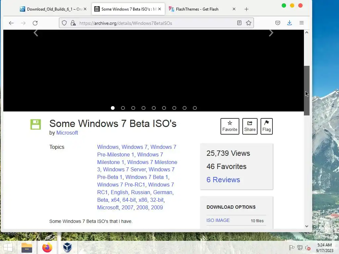Click the forward navigation arrow

click(x=23, y=23)
